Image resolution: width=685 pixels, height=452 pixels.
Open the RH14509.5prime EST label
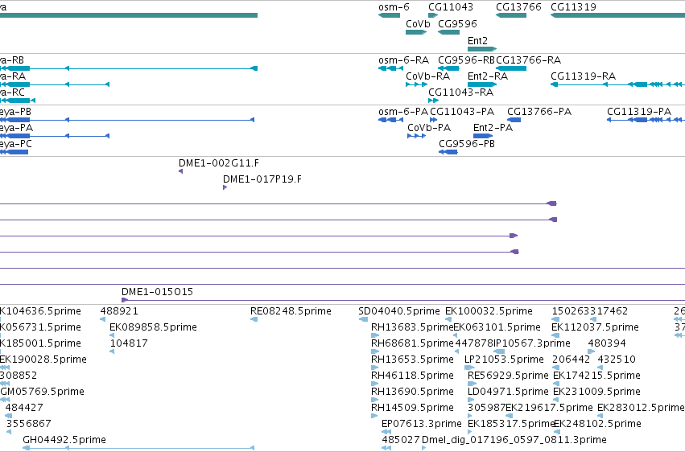[x=412, y=408]
